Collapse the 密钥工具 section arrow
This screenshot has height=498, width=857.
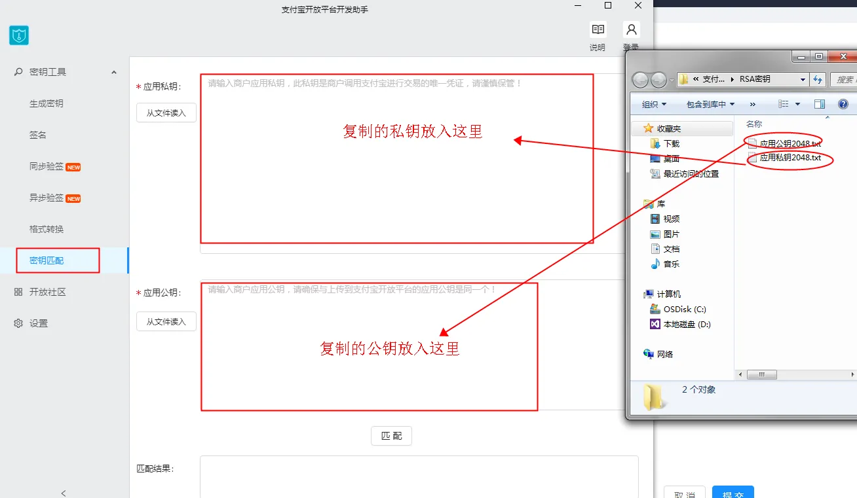[x=114, y=72]
